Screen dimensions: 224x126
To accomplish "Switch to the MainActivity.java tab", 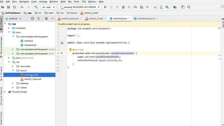I will coord(146,19).
